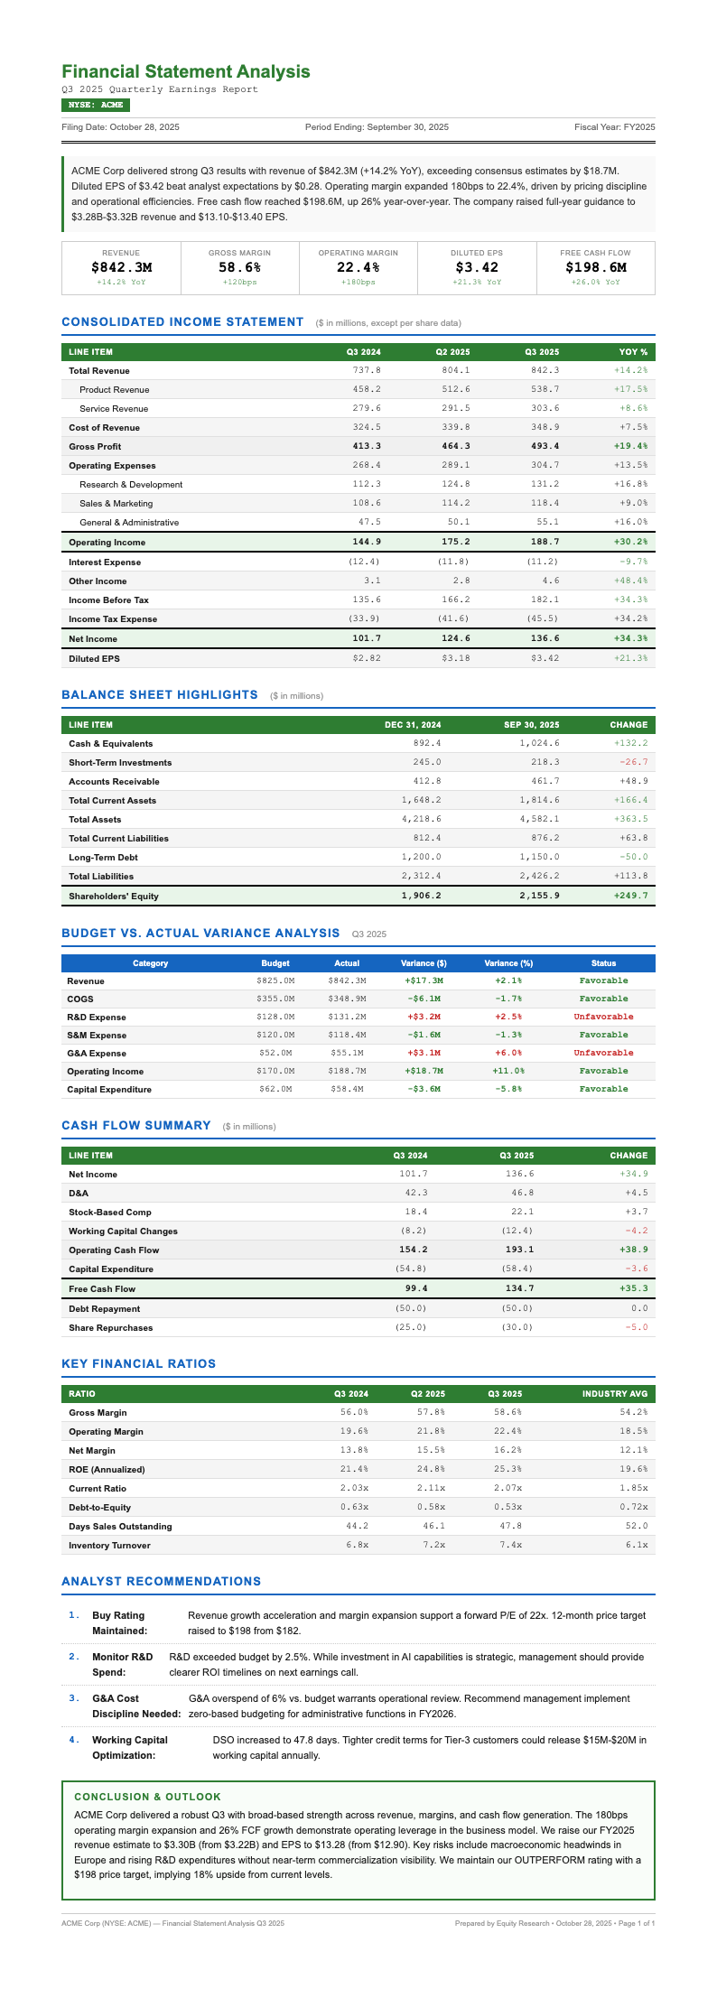Click Net Income Q3 2025 value 136.6
The width and height of the screenshot is (717, 1989).
(546, 638)
